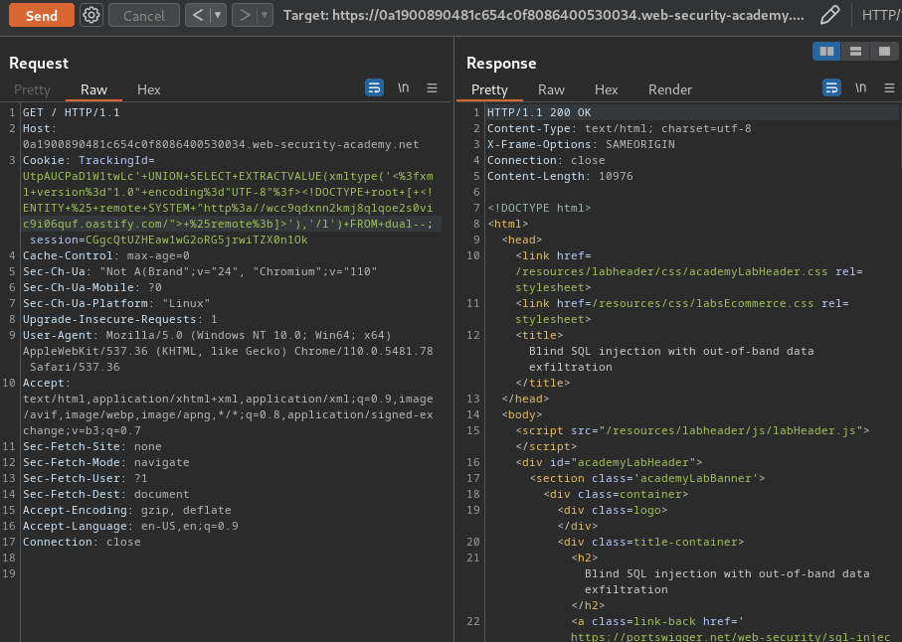Click the Sec-Fetch-Mode navigate line
902x642 pixels.
tap(105, 463)
